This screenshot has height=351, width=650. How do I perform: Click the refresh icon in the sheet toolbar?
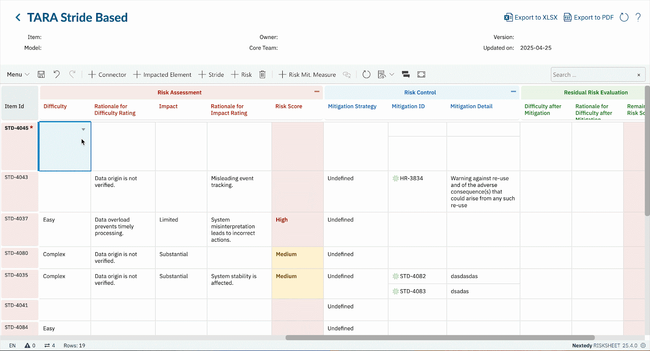tap(366, 74)
